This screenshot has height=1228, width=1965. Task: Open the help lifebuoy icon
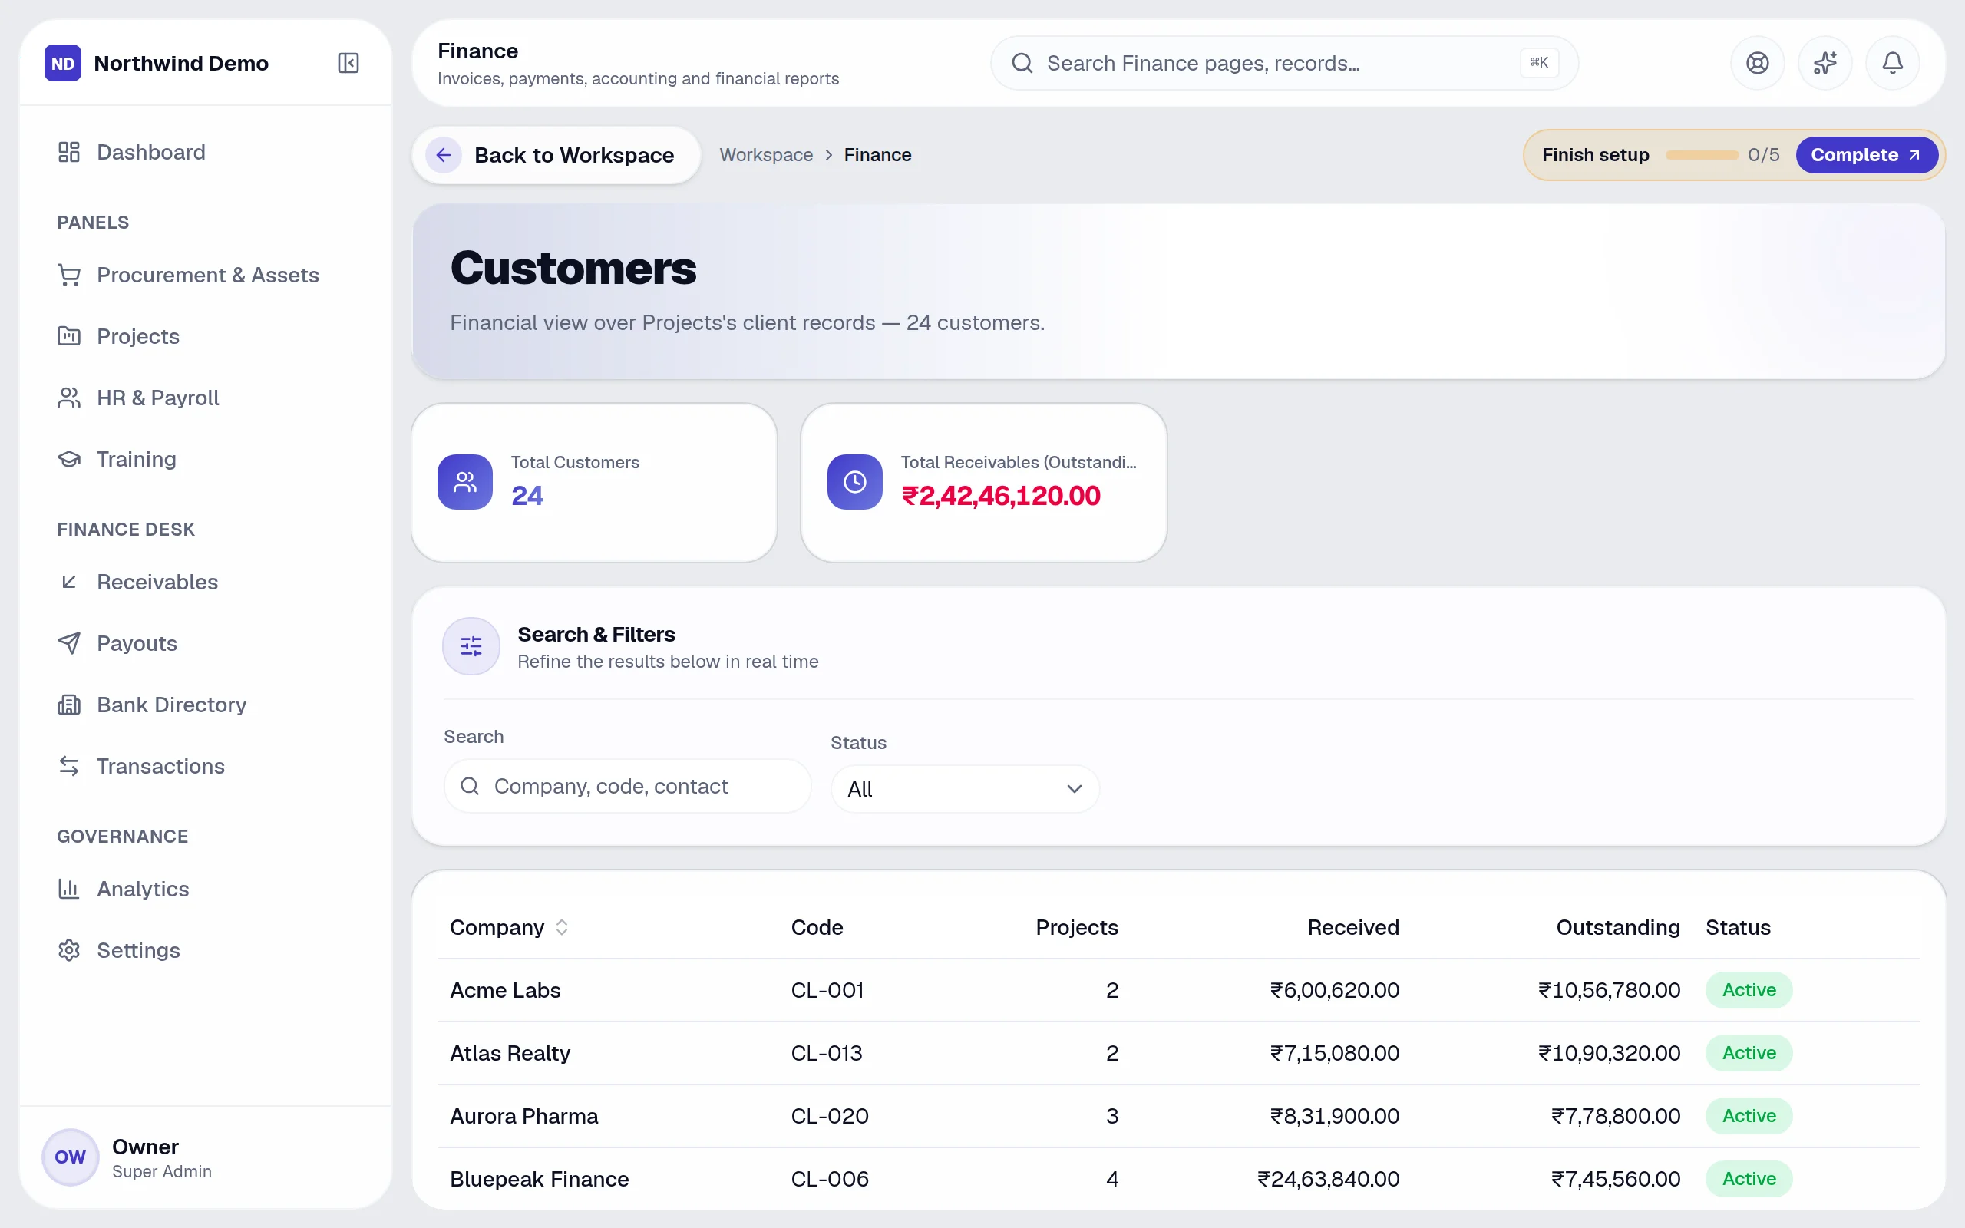pos(1757,64)
